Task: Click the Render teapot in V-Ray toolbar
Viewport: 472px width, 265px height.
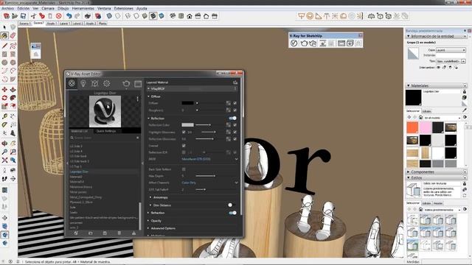Action: coord(304,43)
